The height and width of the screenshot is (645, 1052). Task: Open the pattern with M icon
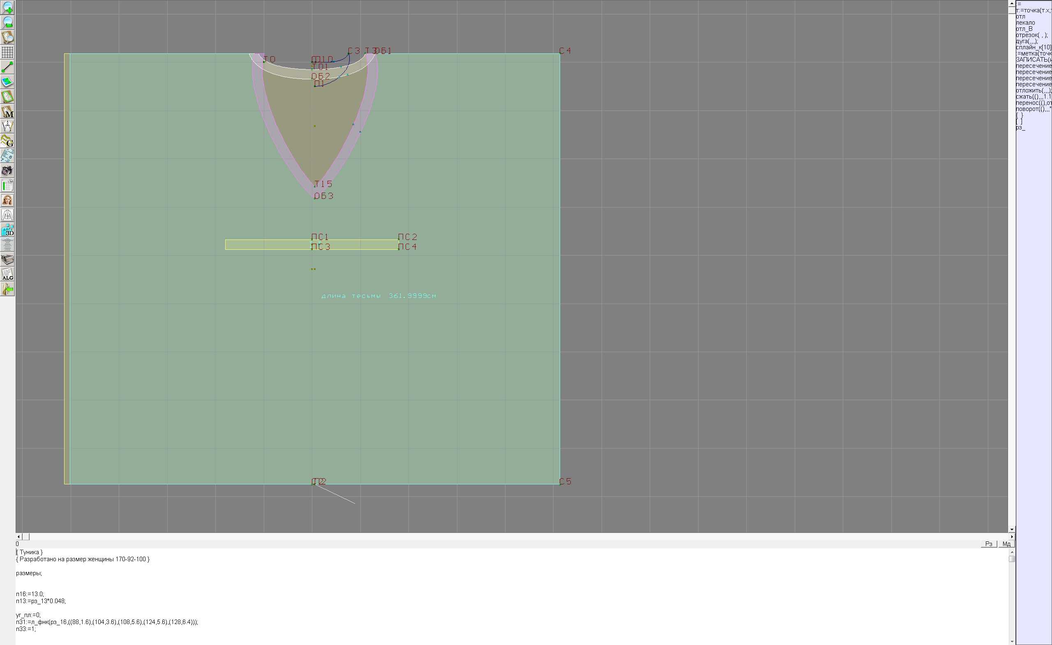click(7, 111)
